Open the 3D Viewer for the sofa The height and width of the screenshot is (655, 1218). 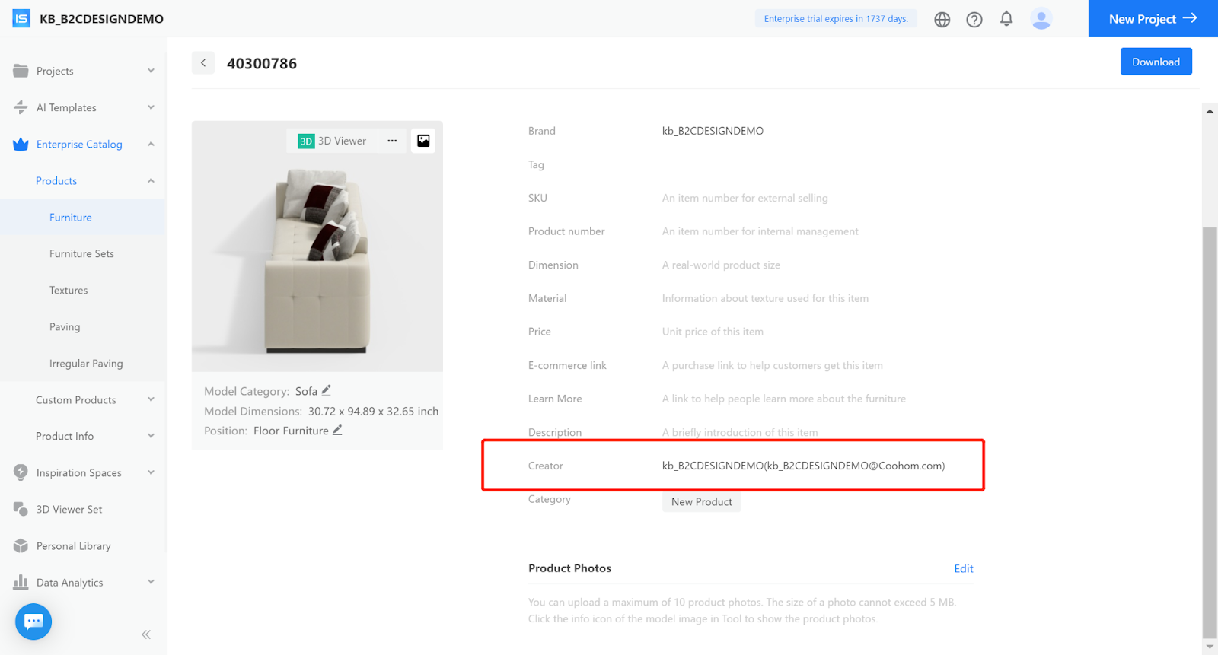(x=333, y=141)
